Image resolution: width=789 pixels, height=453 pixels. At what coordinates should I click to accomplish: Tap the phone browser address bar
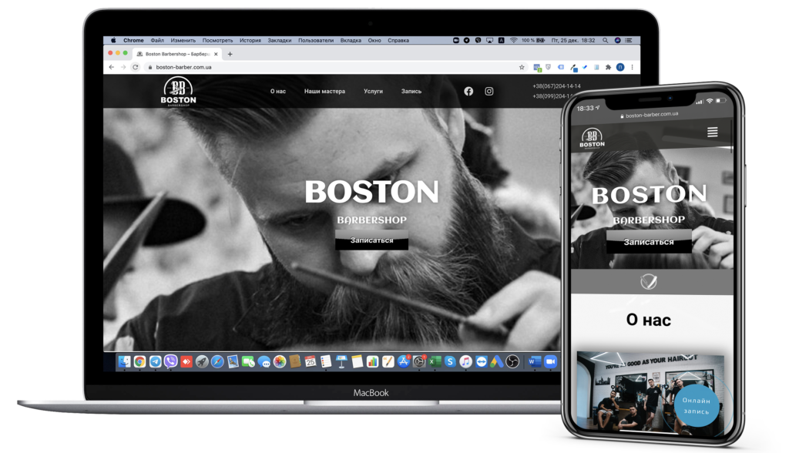[x=651, y=115]
